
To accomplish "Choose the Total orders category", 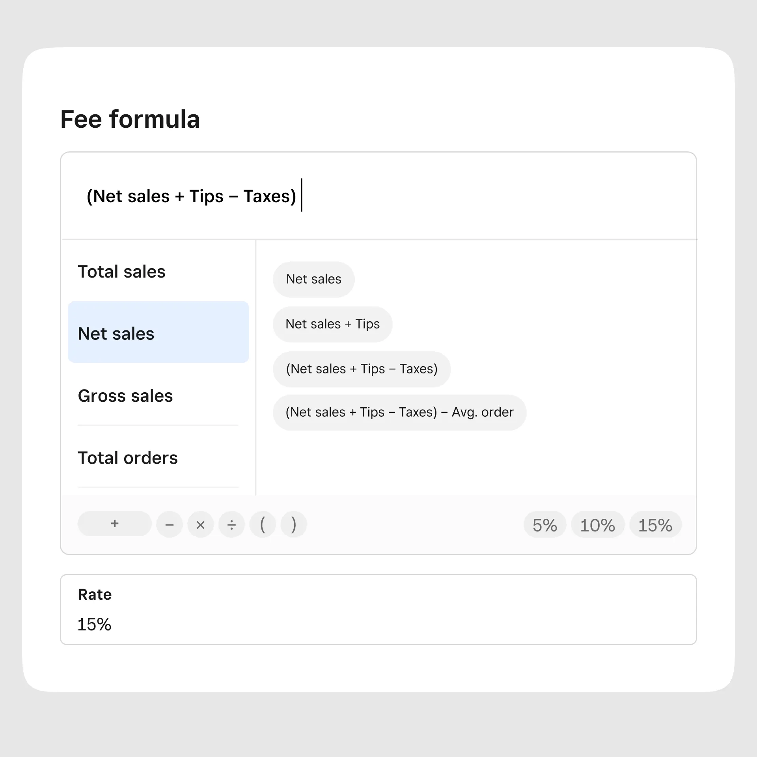I will [x=128, y=458].
